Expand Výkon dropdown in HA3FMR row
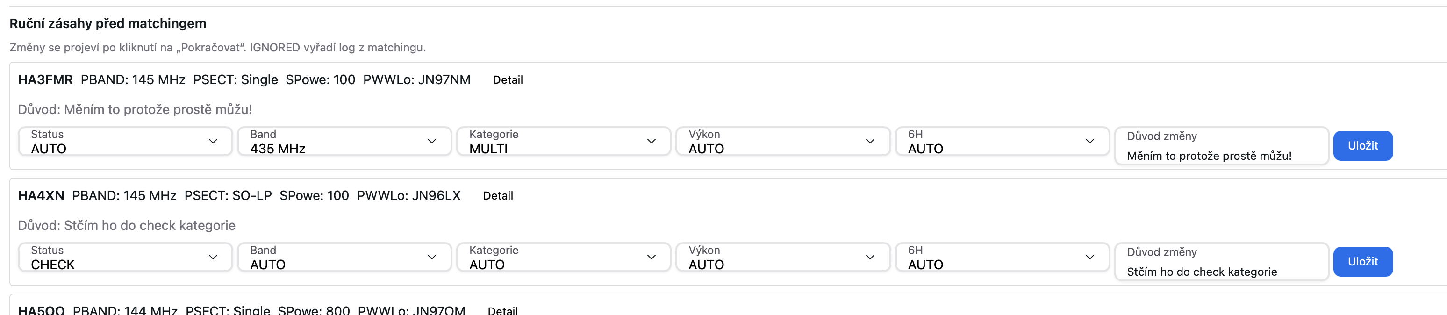Screen dimensions: 1447x315 tap(782, 142)
